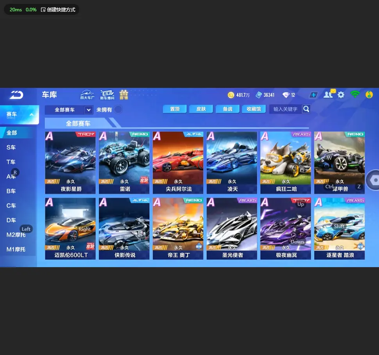Viewport: 379px width, 355px height.
Task: Click the hexagon floating button on right edge
Action: (x=374, y=180)
